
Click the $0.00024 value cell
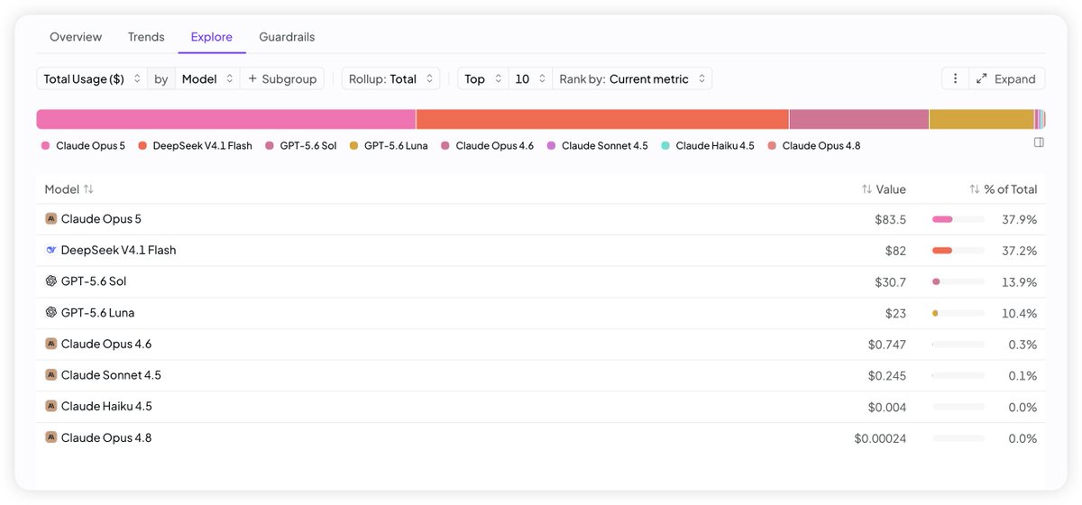click(880, 438)
